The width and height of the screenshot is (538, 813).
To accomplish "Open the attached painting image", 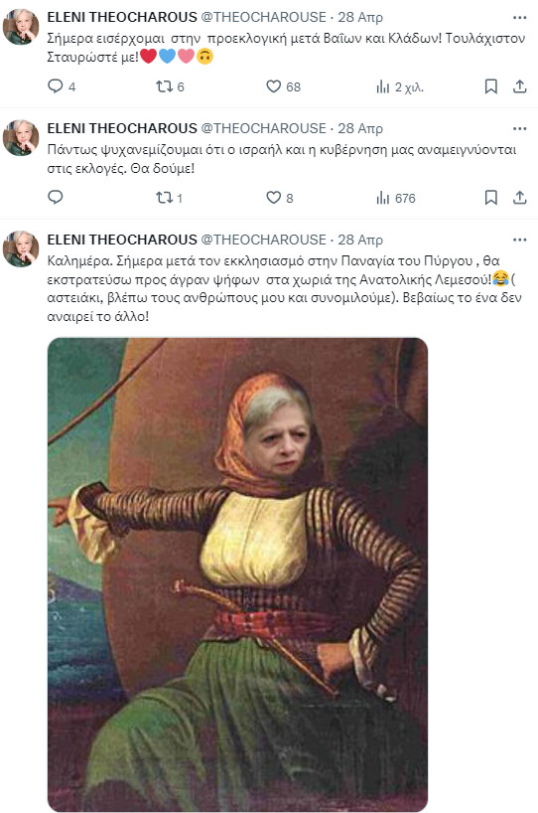I will click(x=237, y=574).
